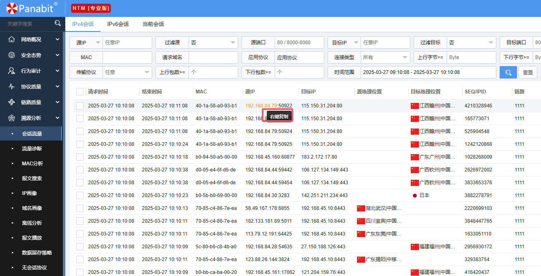Click the SEQ/IPID column header
Viewport: 541px width, 276px height.
tap(476, 92)
